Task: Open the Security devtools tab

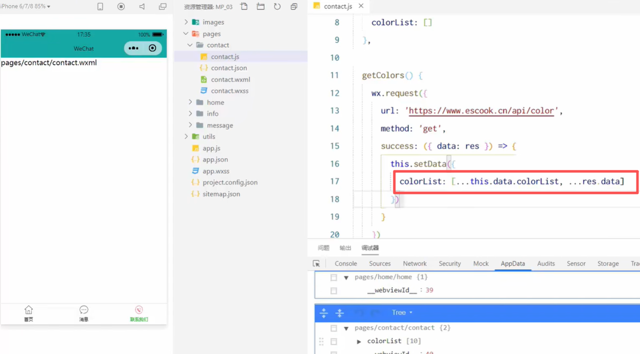Action: 450,264
